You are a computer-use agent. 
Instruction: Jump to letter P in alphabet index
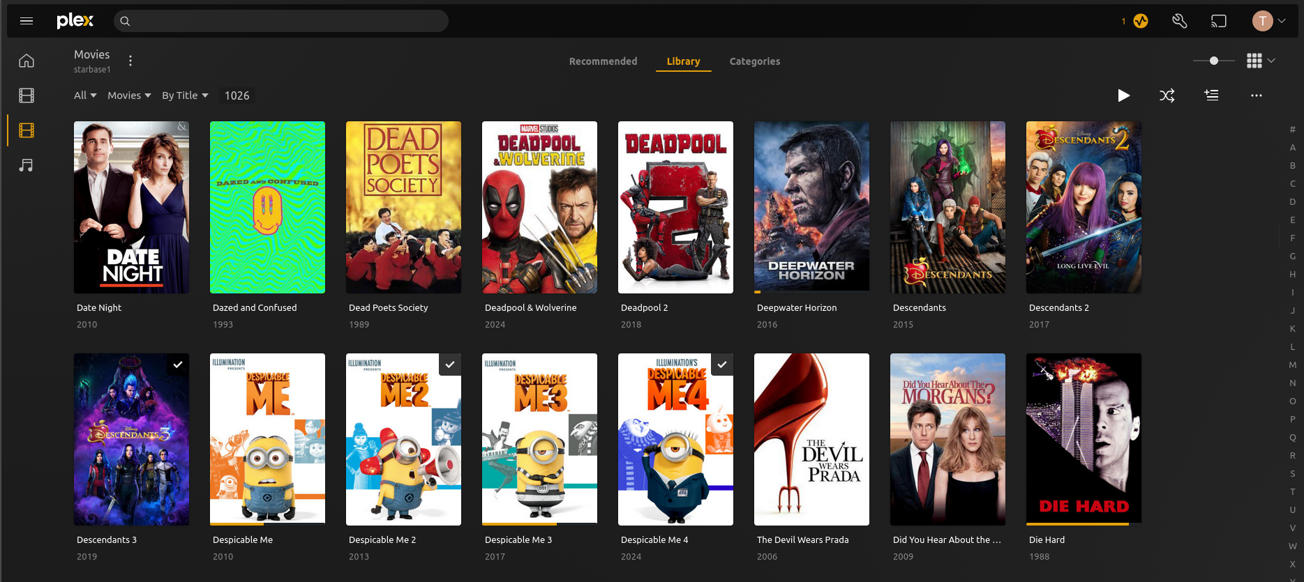pos(1292,419)
